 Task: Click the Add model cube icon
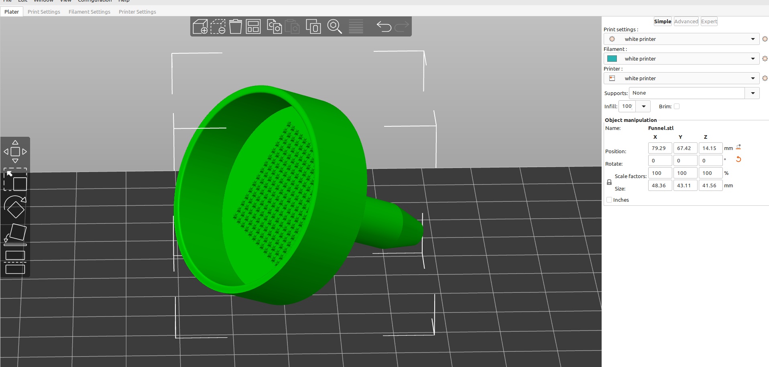pyautogui.click(x=200, y=26)
